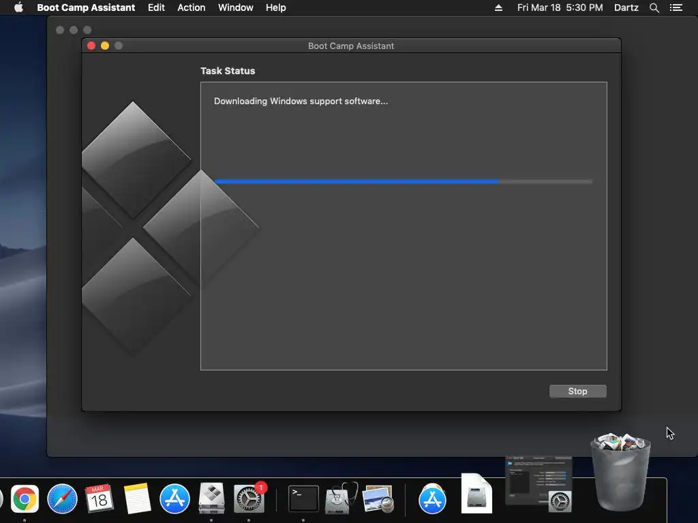Viewport: 698px width, 523px height.
Task: Stop the Windows support software download
Action: pyautogui.click(x=577, y=392)
